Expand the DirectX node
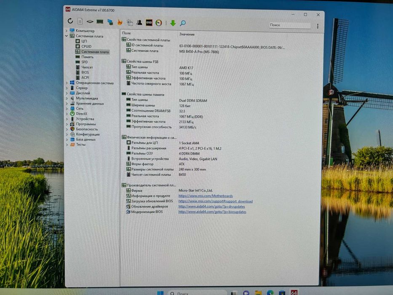 pos(67,114)
